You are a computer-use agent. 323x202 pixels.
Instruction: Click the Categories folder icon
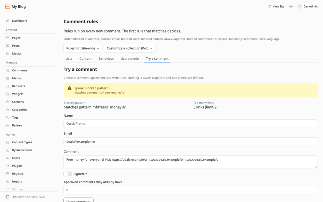[8, 110]
